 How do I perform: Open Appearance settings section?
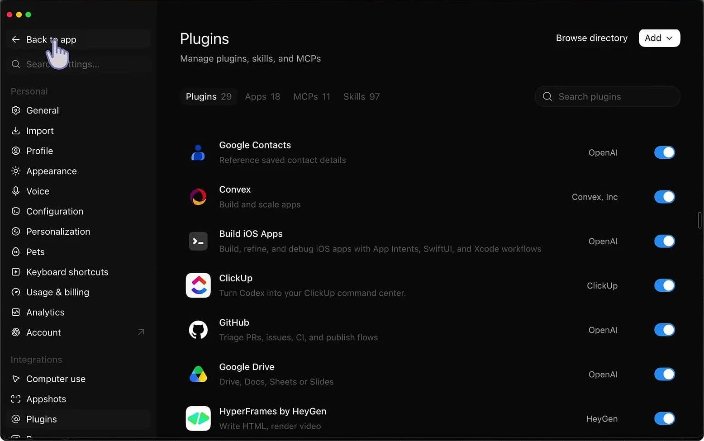(x=78, y=171)
